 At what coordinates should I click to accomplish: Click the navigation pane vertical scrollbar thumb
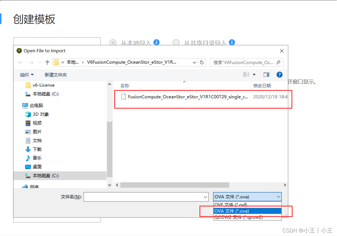[x=110, y=149]
